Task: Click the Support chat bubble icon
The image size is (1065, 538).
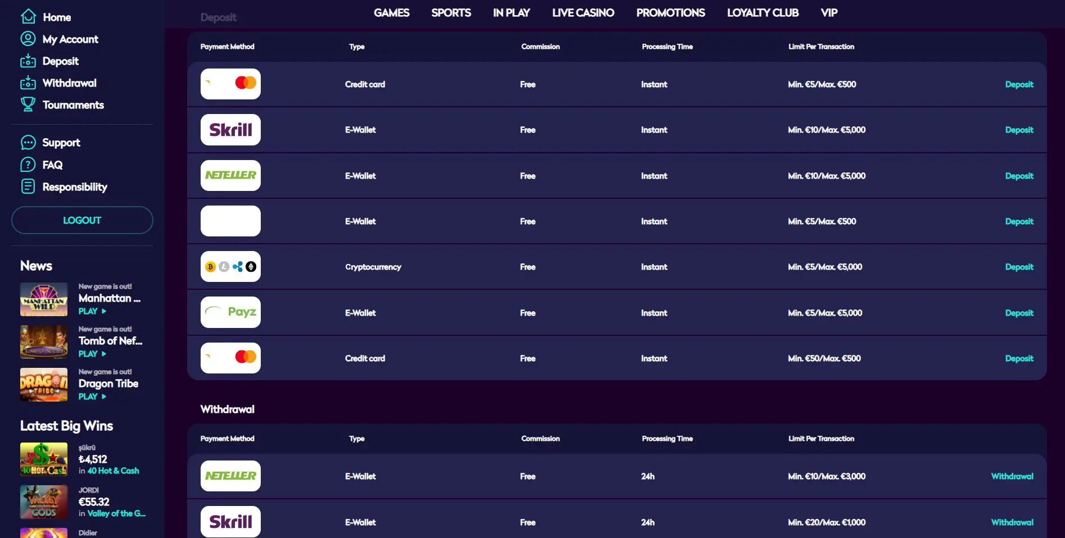Action: pyautogui.click(x=28, y=142)
